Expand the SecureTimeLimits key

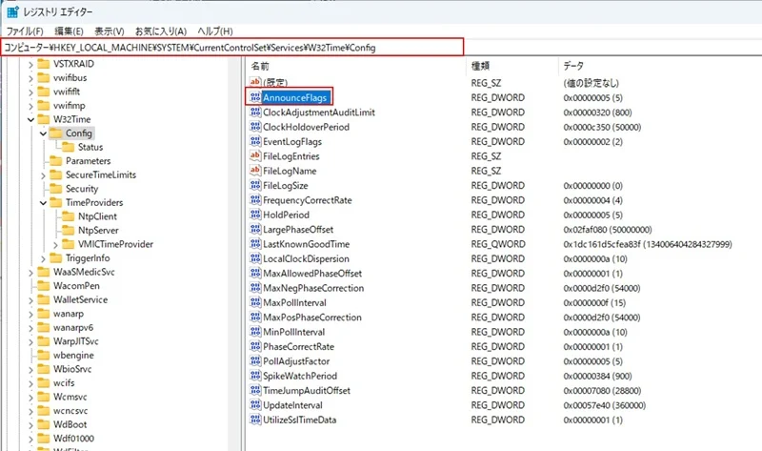click(43, 175)
